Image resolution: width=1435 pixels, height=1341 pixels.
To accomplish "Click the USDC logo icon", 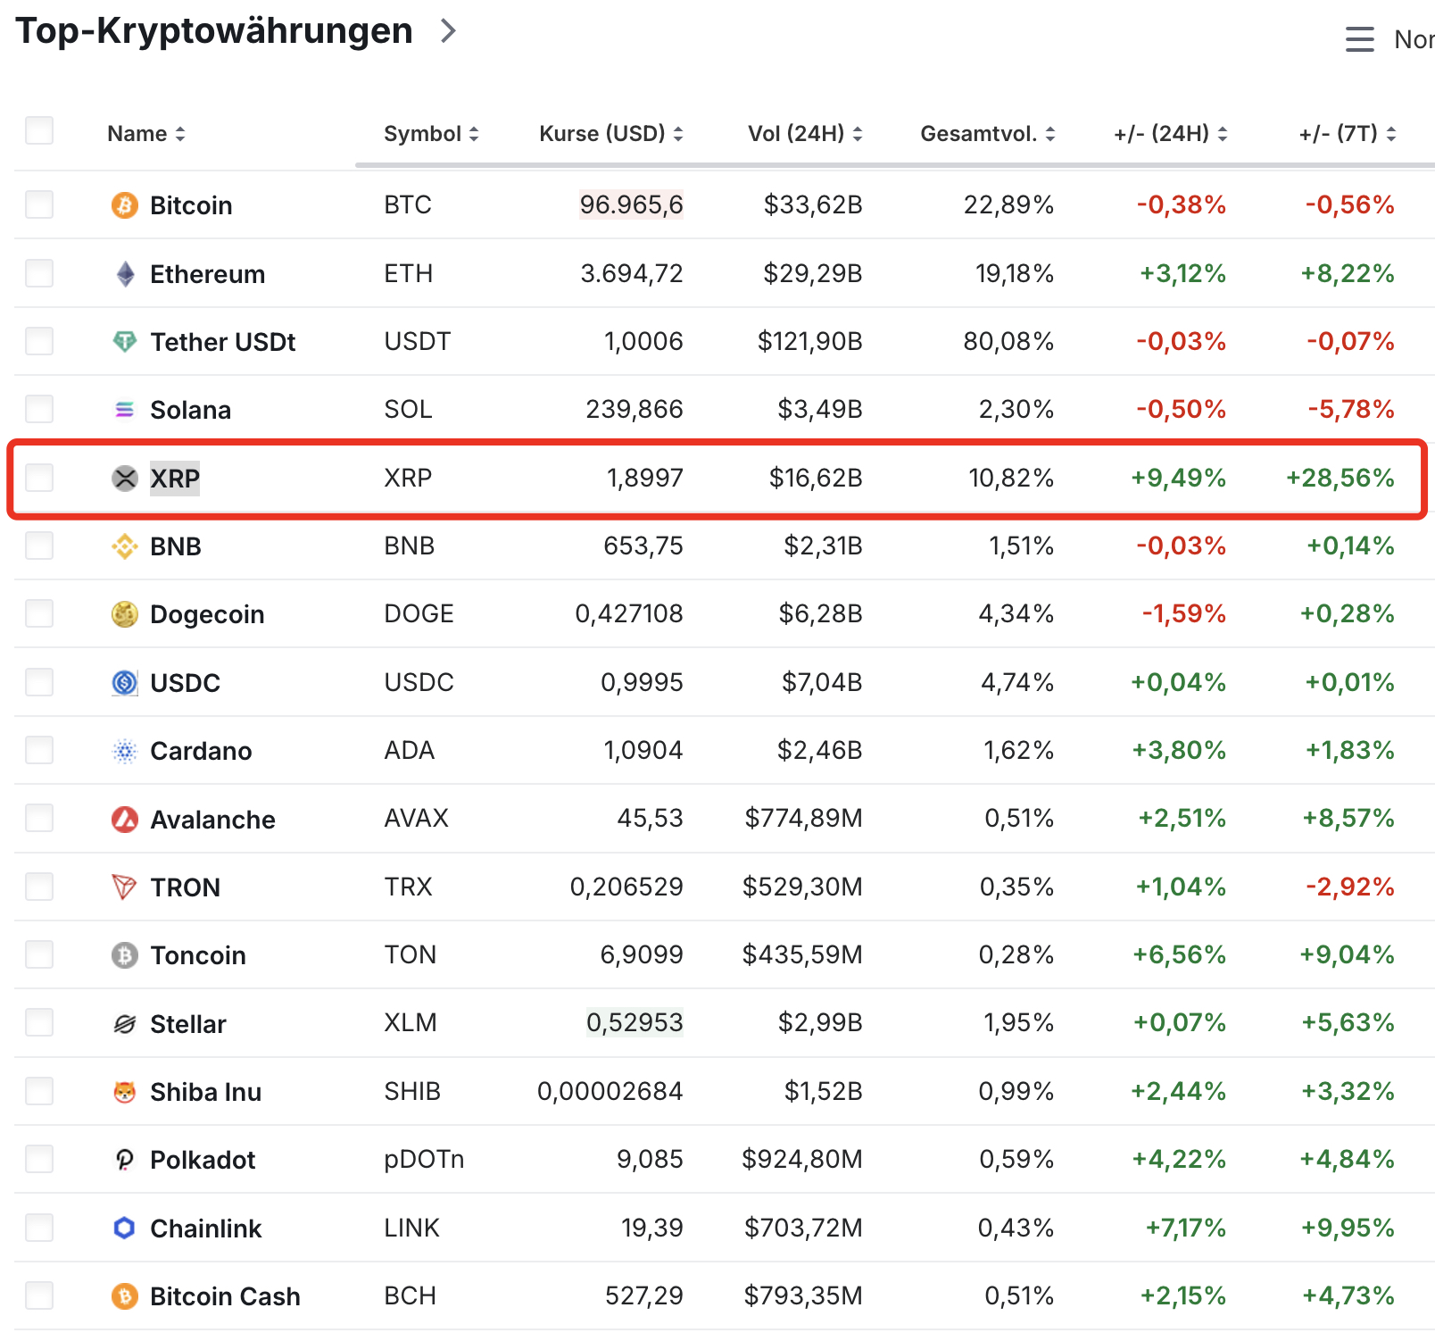I will pyautogui.click(x=125, y=683).
